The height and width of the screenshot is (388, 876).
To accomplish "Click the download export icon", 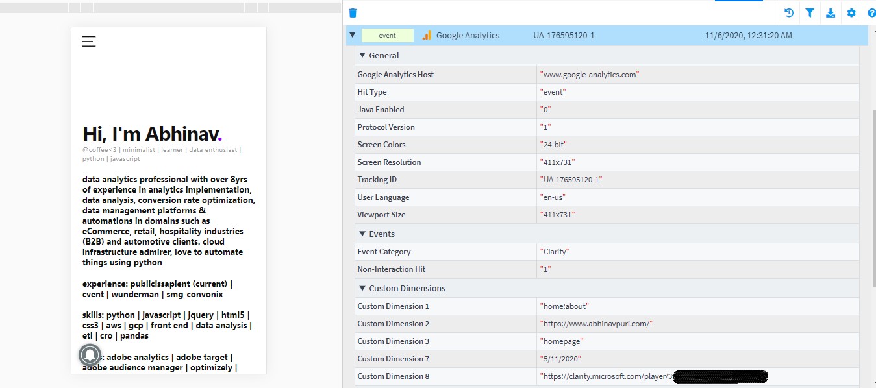I will tap(831, 13).
